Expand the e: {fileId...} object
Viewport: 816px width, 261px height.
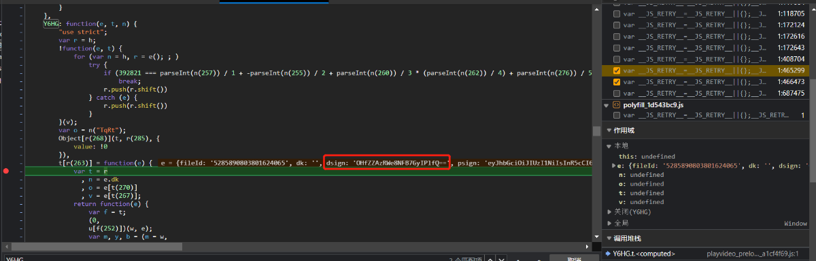(613, 165)
